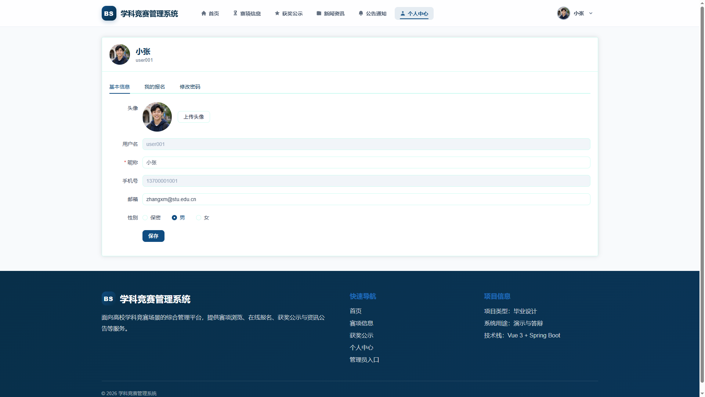Focus the 昵称 input field
Viewport: 705px width, 397px height.
366,162
